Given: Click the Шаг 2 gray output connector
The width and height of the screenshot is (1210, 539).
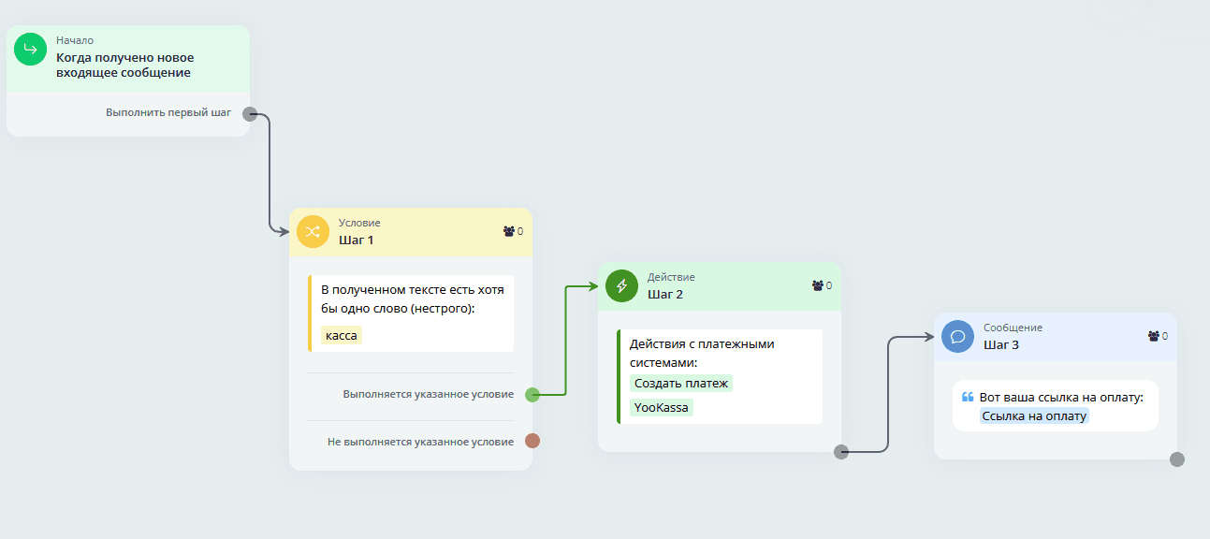Looking at the screenshot, I should 840,452.
